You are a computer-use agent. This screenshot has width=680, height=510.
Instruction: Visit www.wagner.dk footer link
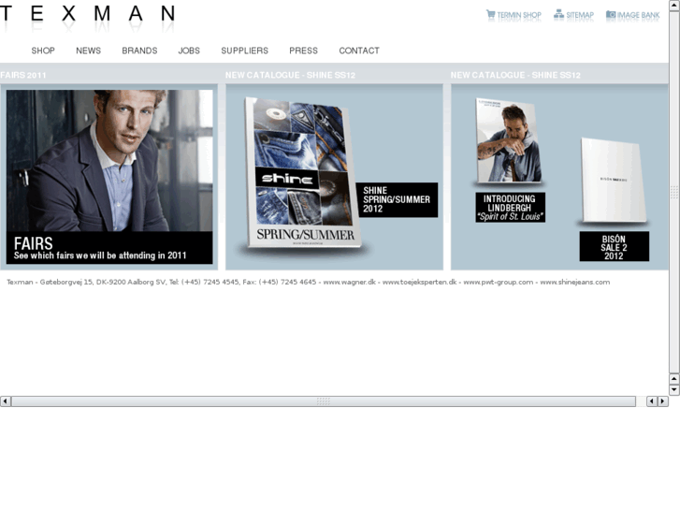pyautogui.click(x=350, y=282)
